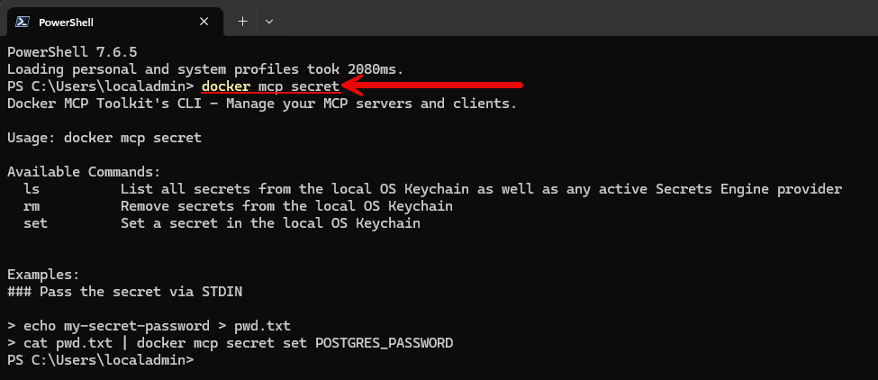The height and width of the screenshot is (380, 878).
Task: Select the PowerShell tab title
Action: point(66,23)
